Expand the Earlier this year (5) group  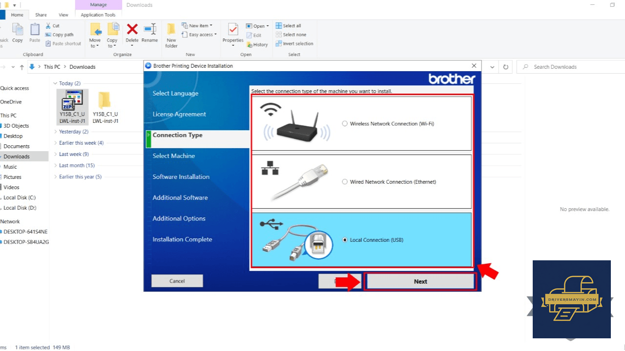(x=55, y=177)
